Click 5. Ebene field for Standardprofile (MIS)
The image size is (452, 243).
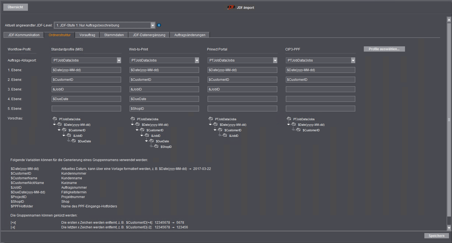[86, 109]
